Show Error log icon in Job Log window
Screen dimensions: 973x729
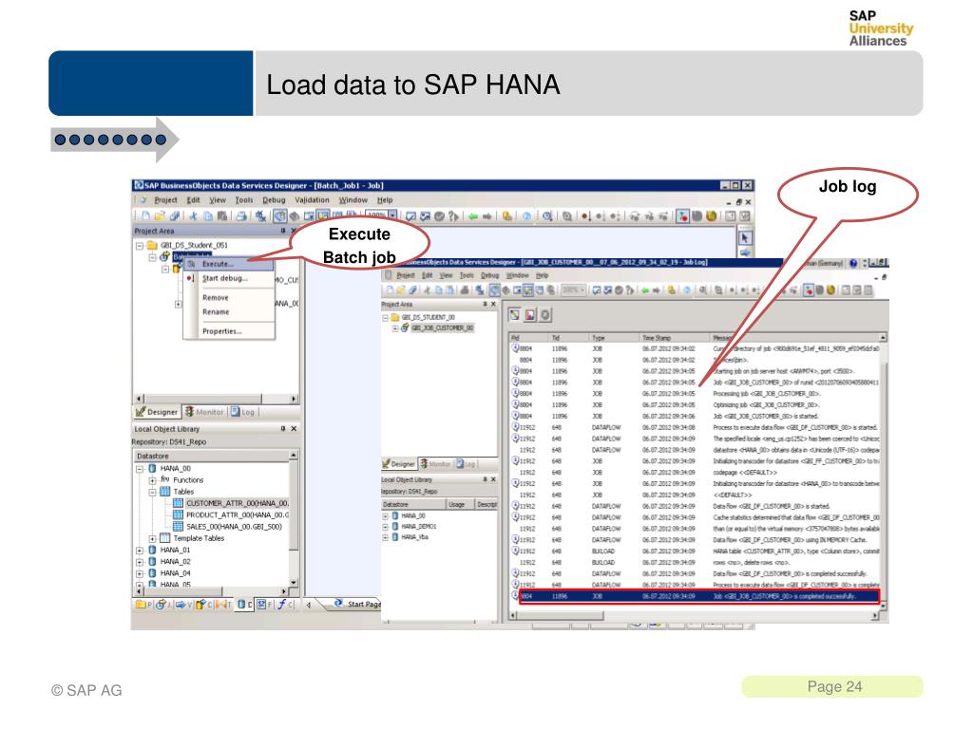(544, 315)
